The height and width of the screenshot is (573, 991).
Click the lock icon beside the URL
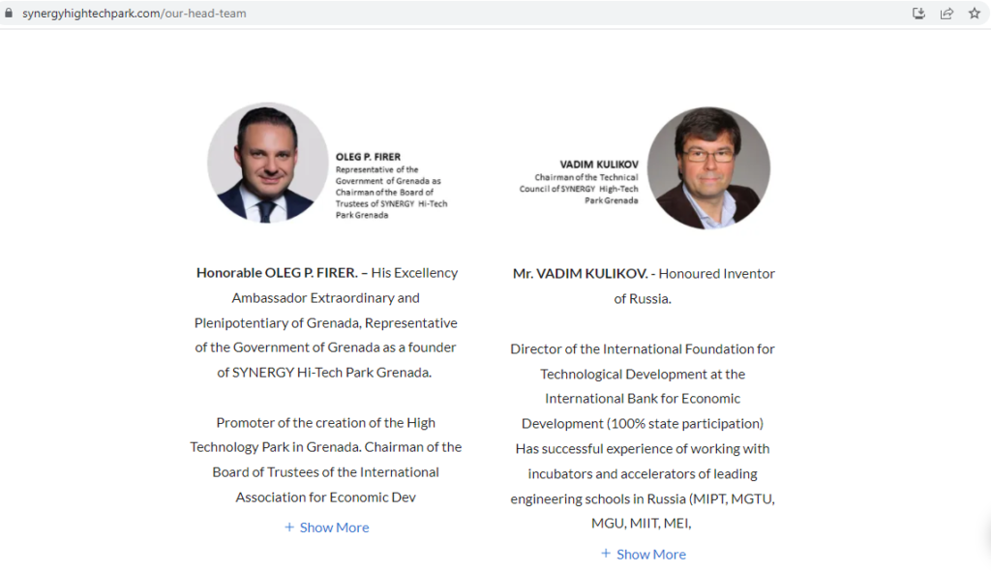click(10, 14)
